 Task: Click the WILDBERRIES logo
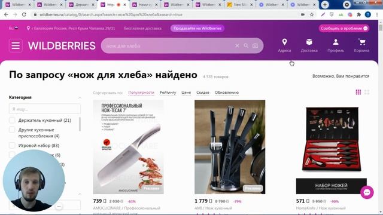tap(62, 46)
